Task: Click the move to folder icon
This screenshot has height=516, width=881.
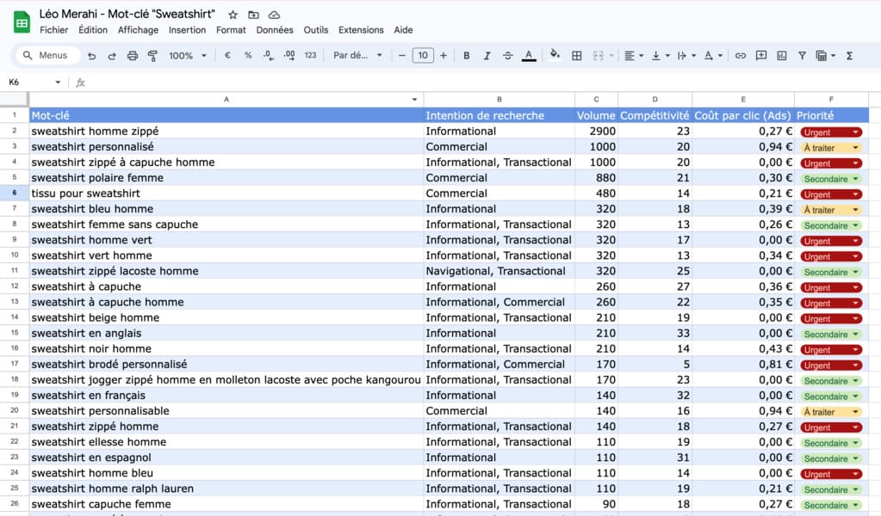Action: 253,15
